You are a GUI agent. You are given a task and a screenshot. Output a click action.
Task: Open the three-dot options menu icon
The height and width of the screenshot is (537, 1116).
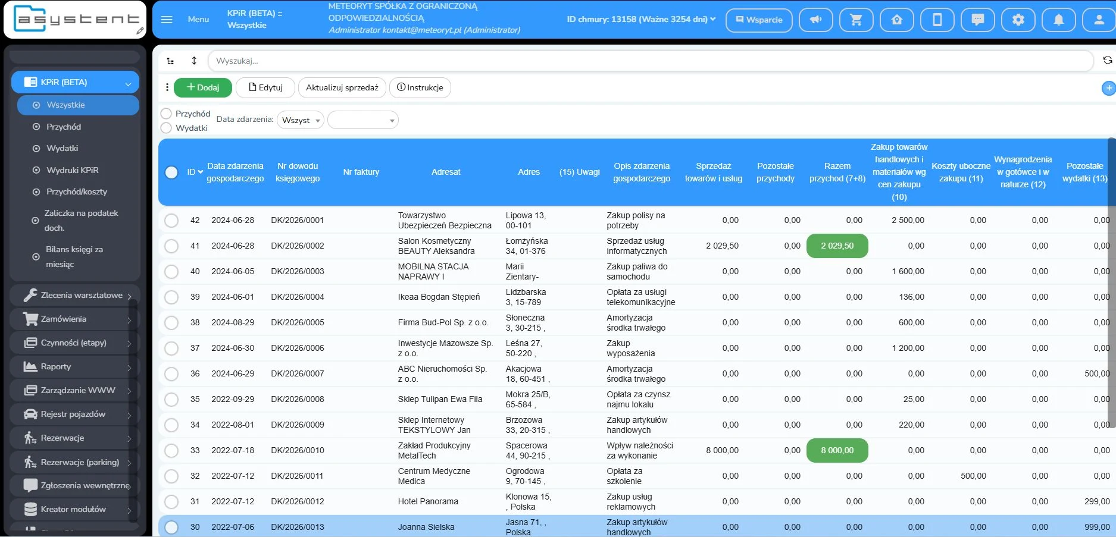click(167, 87)
